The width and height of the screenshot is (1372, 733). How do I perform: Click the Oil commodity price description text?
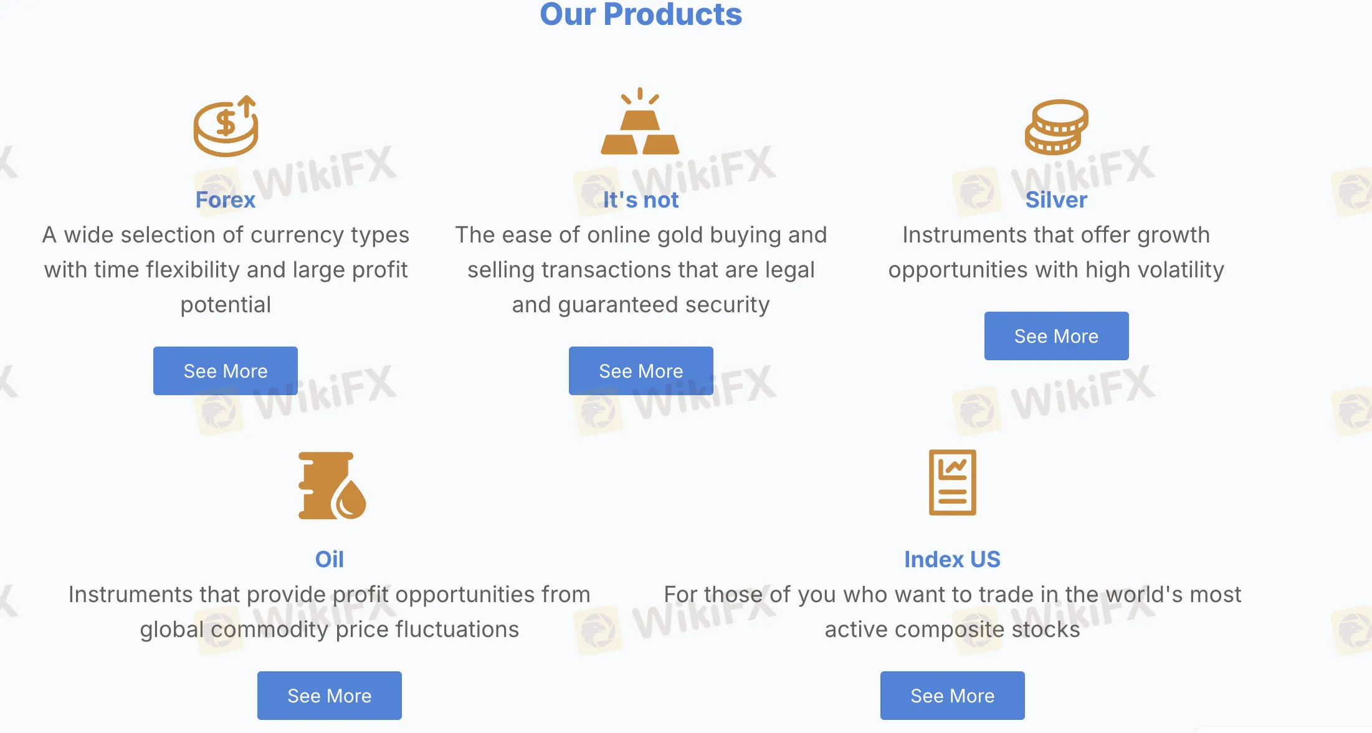click(x=330, y=611)
